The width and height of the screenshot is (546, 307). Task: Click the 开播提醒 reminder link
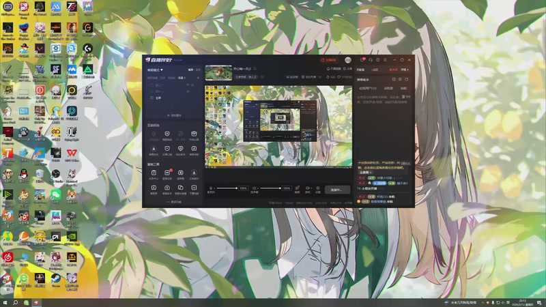click(334, 69)
